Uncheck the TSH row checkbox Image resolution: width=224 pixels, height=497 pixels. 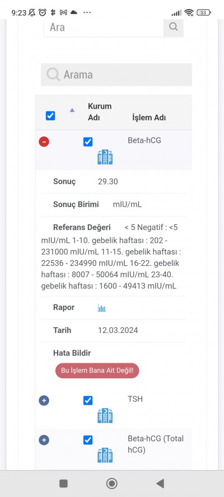tap(88, 400)
